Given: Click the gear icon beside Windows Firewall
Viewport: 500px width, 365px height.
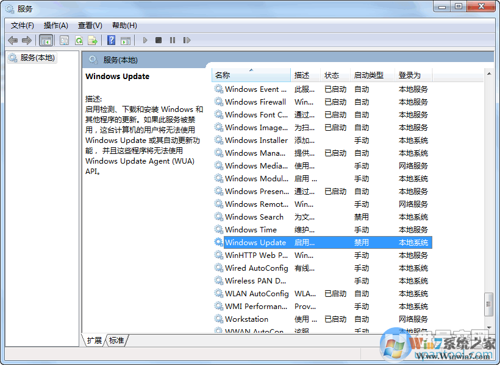Looking at the screenshot, I should tap(218, 102).
